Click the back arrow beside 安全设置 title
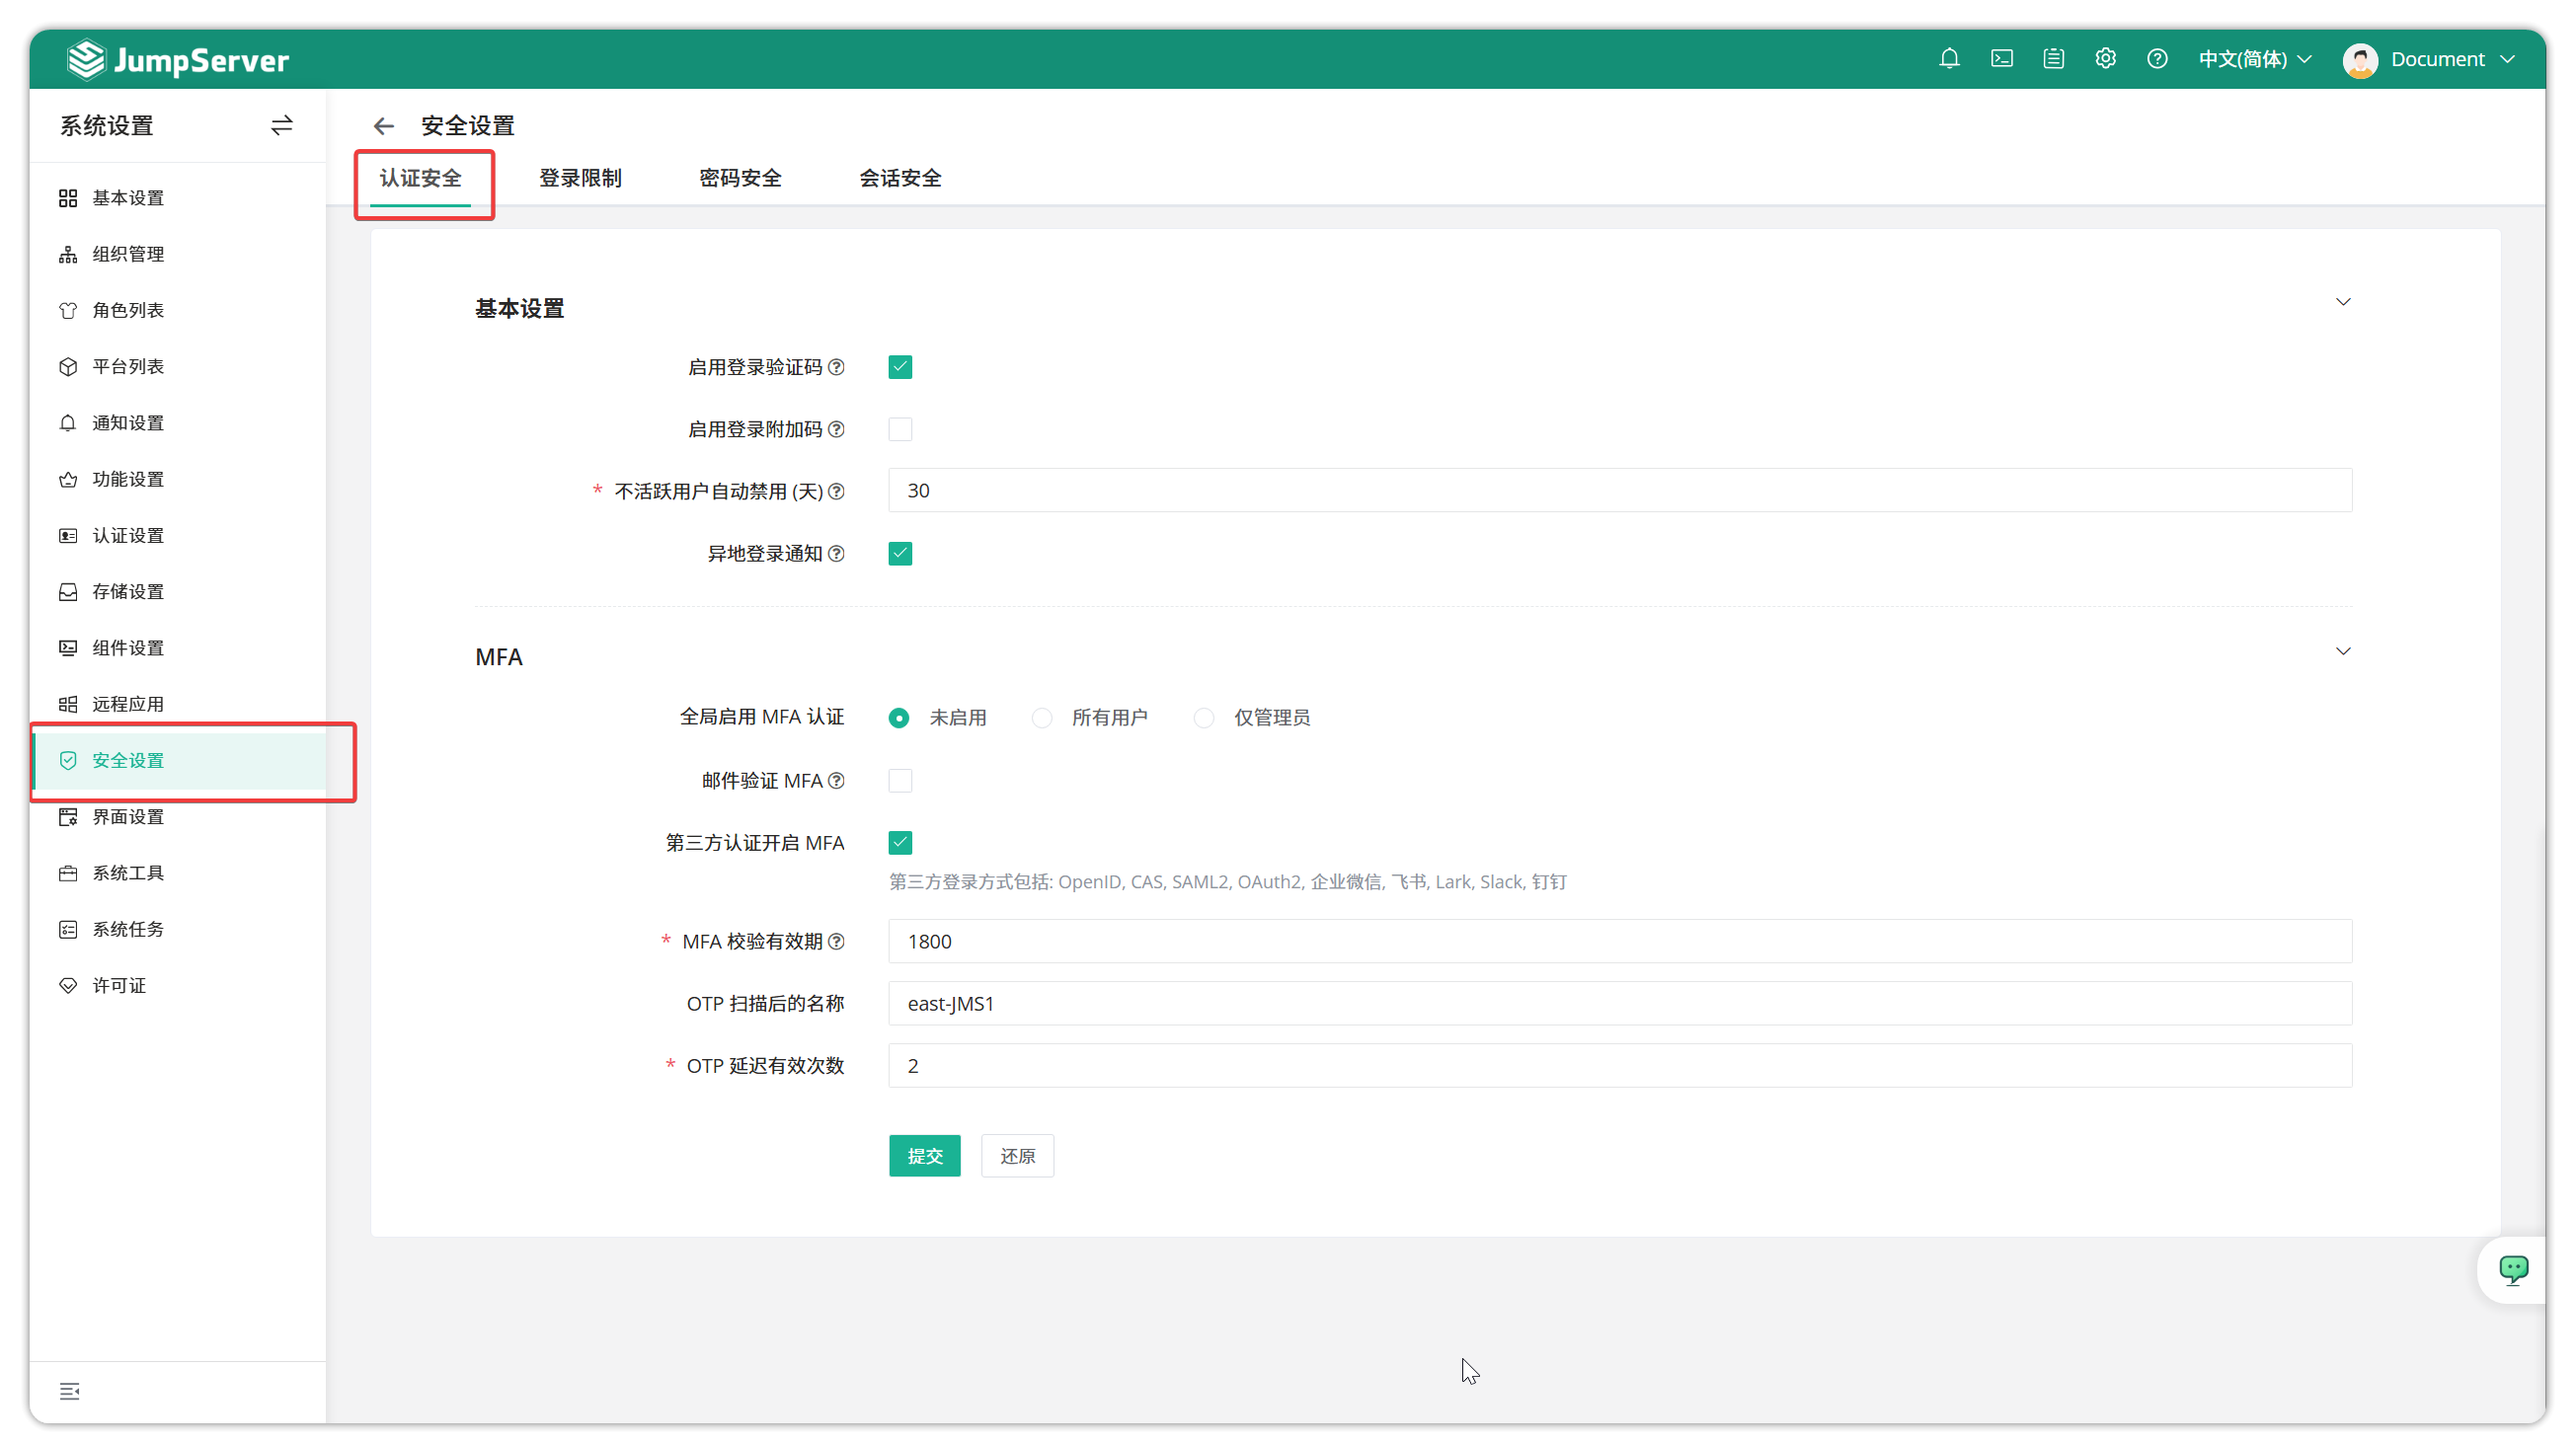 click(x=384, y=126)
